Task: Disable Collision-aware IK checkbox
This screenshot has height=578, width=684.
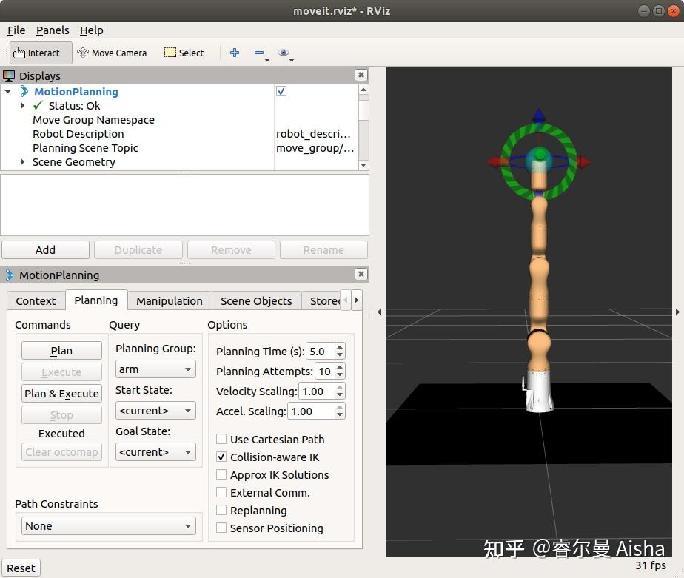Action: click(x=221, y=457)
